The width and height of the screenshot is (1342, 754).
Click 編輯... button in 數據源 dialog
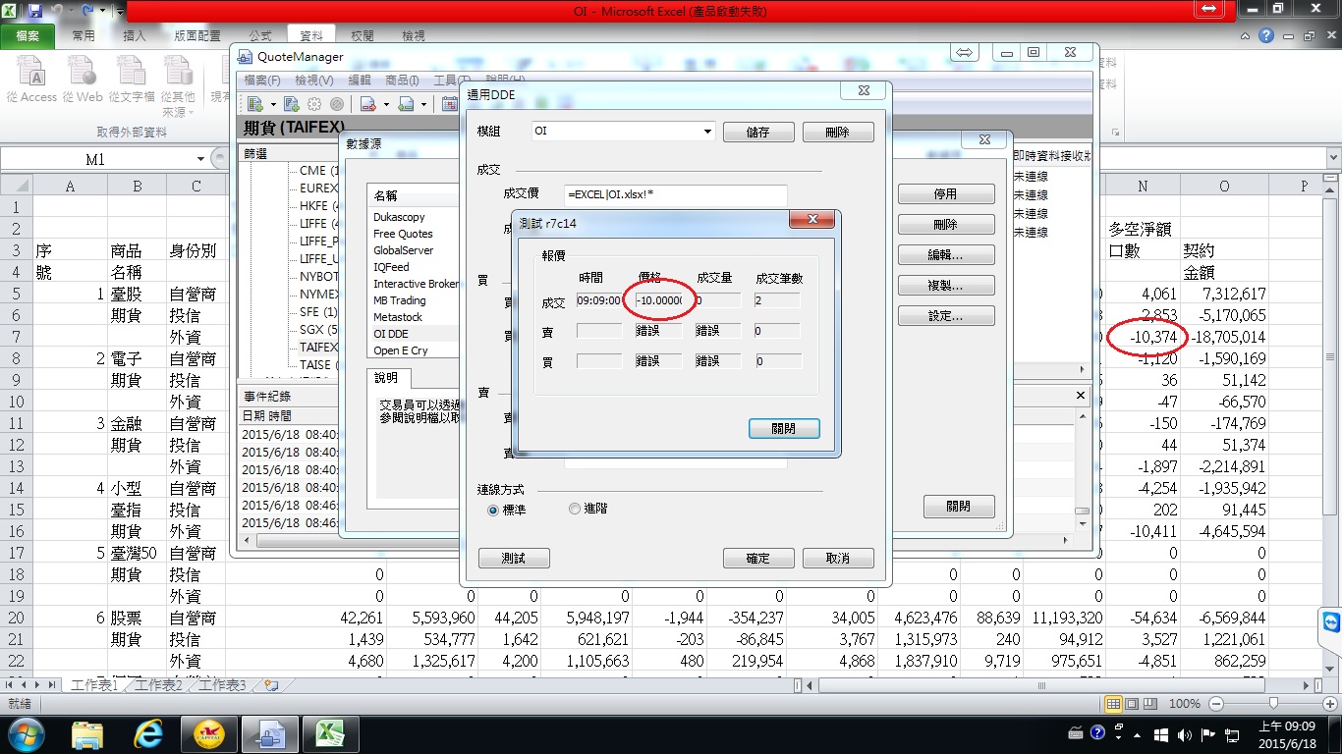tap(946, 255)
